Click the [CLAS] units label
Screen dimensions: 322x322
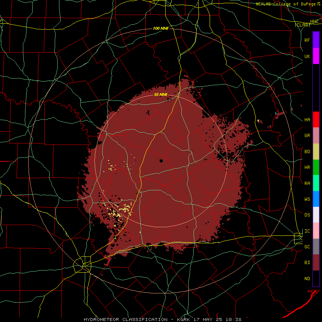[302, 25]
